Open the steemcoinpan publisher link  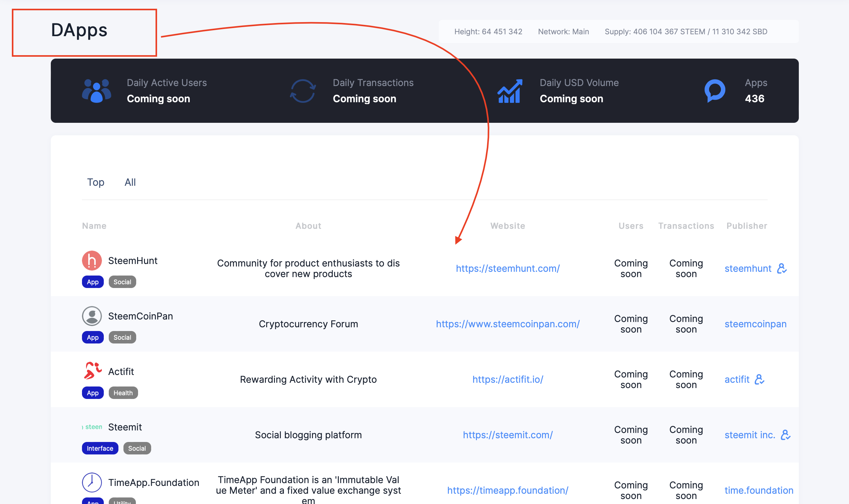(x=755, y=324)
